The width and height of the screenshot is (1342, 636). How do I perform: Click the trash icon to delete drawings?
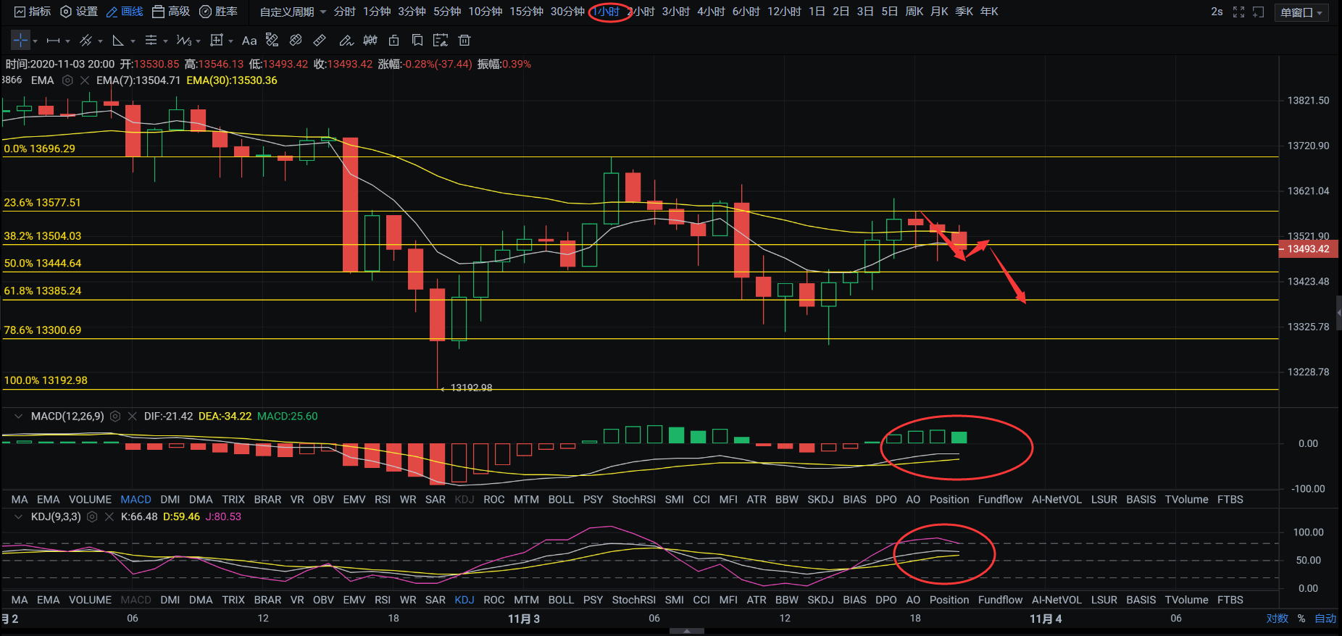(464, 41)
